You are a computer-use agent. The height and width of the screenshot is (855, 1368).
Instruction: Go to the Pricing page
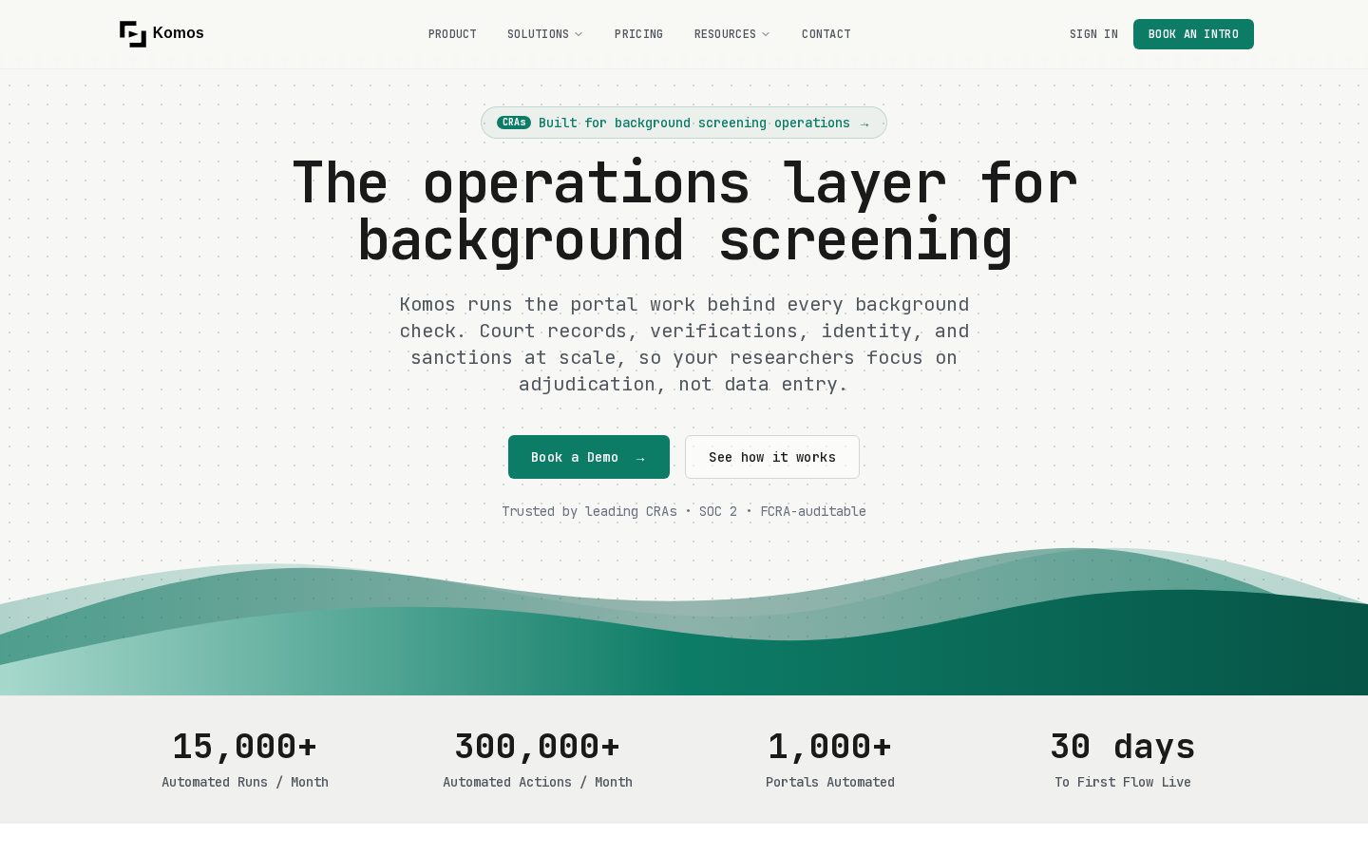pos(638,34)
